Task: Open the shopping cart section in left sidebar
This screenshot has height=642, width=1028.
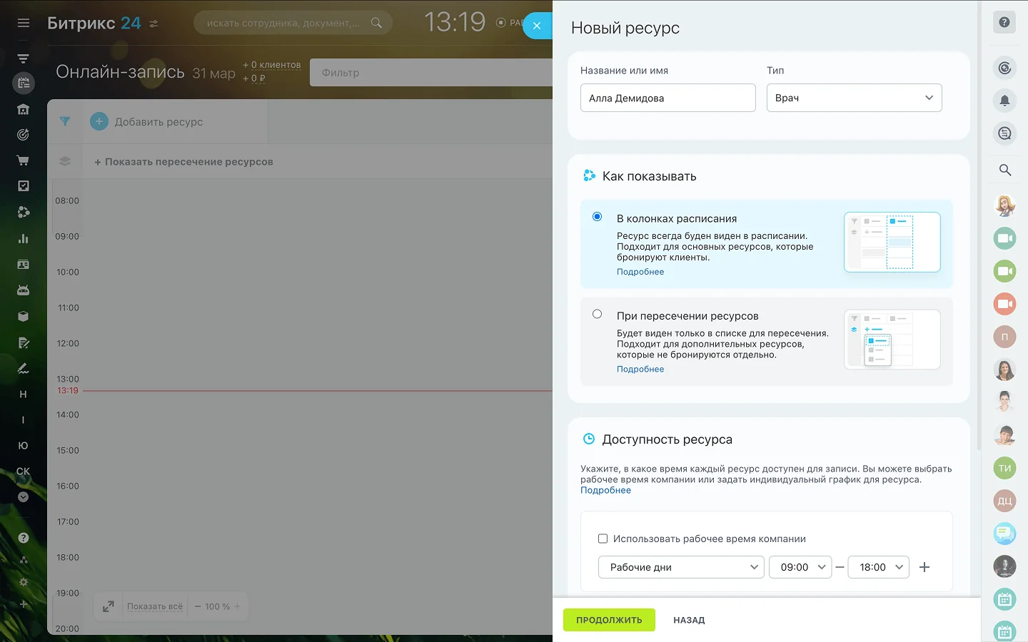Action: [x=24, y=160]
